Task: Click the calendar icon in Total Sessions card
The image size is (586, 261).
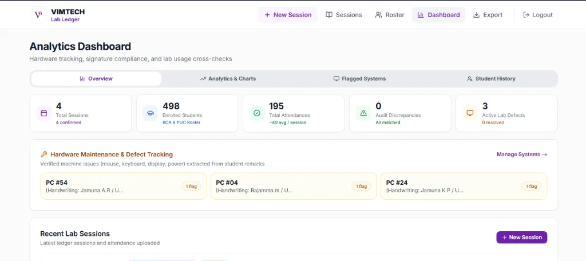Action: tap(43, 113)
